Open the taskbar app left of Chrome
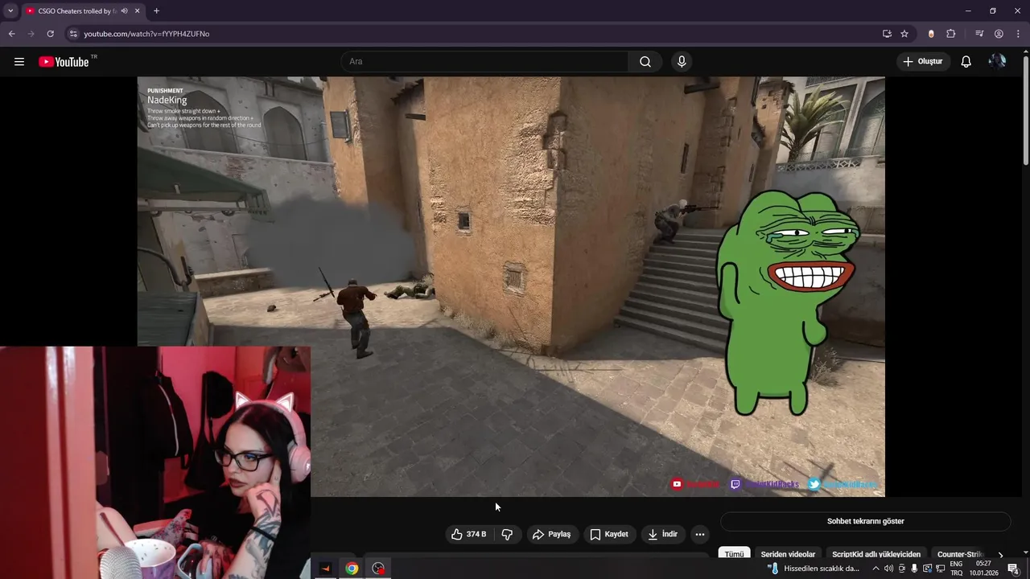This screenshot has height=579, width=1030. point(326,569)
